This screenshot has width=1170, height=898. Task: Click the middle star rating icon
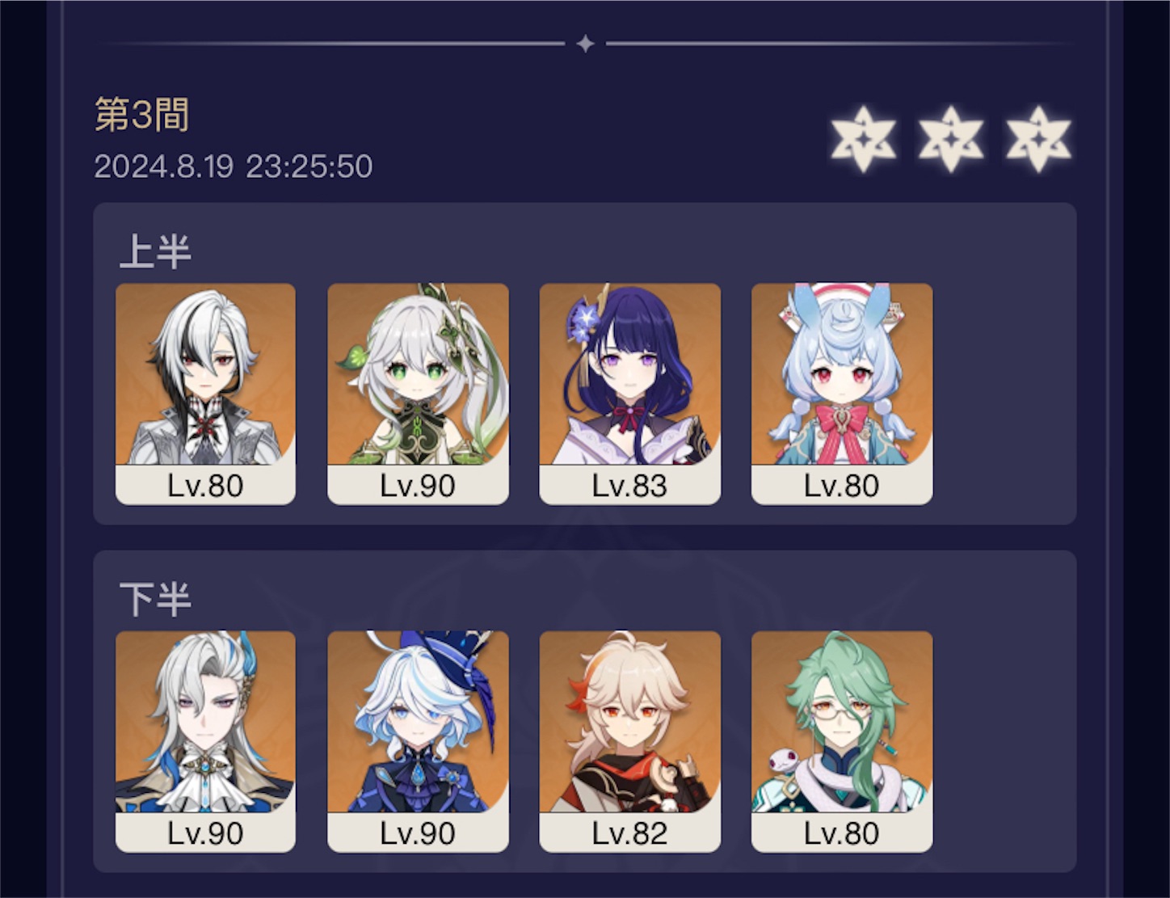(x=951, y=139)
